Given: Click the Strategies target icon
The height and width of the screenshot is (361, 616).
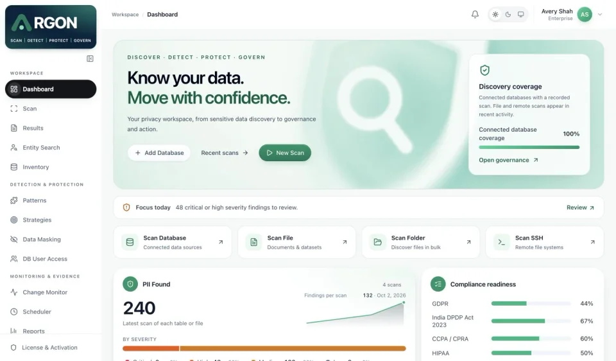Looking at the screenshot, I should (x=13, y=220).
